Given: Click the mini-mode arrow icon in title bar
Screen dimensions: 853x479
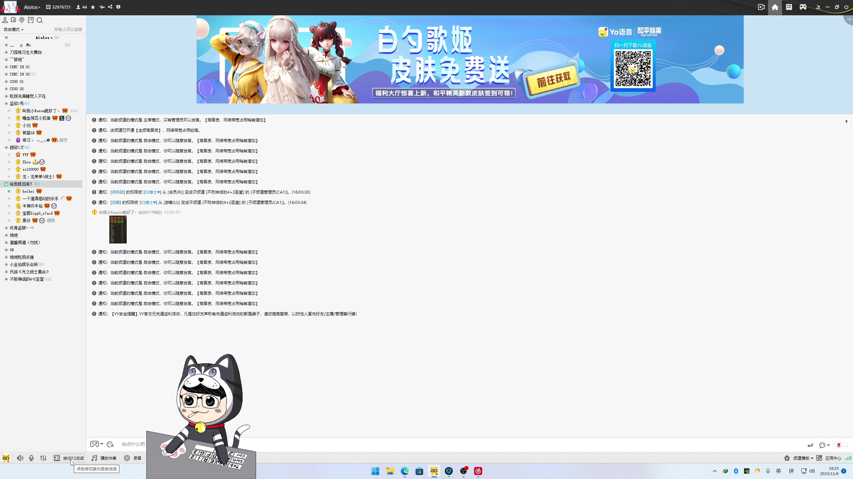Looking at the screenshot, I should coord(818,7).
